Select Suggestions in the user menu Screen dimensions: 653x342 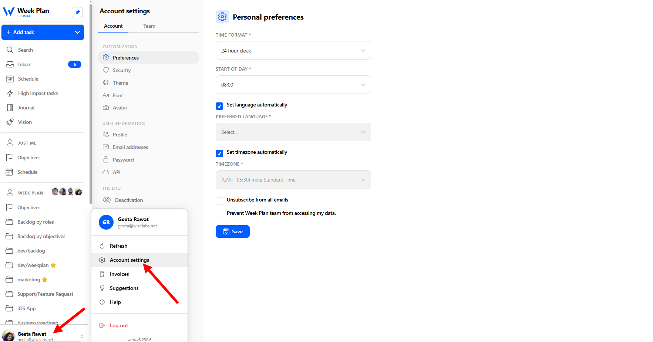[x=139, y=288]
